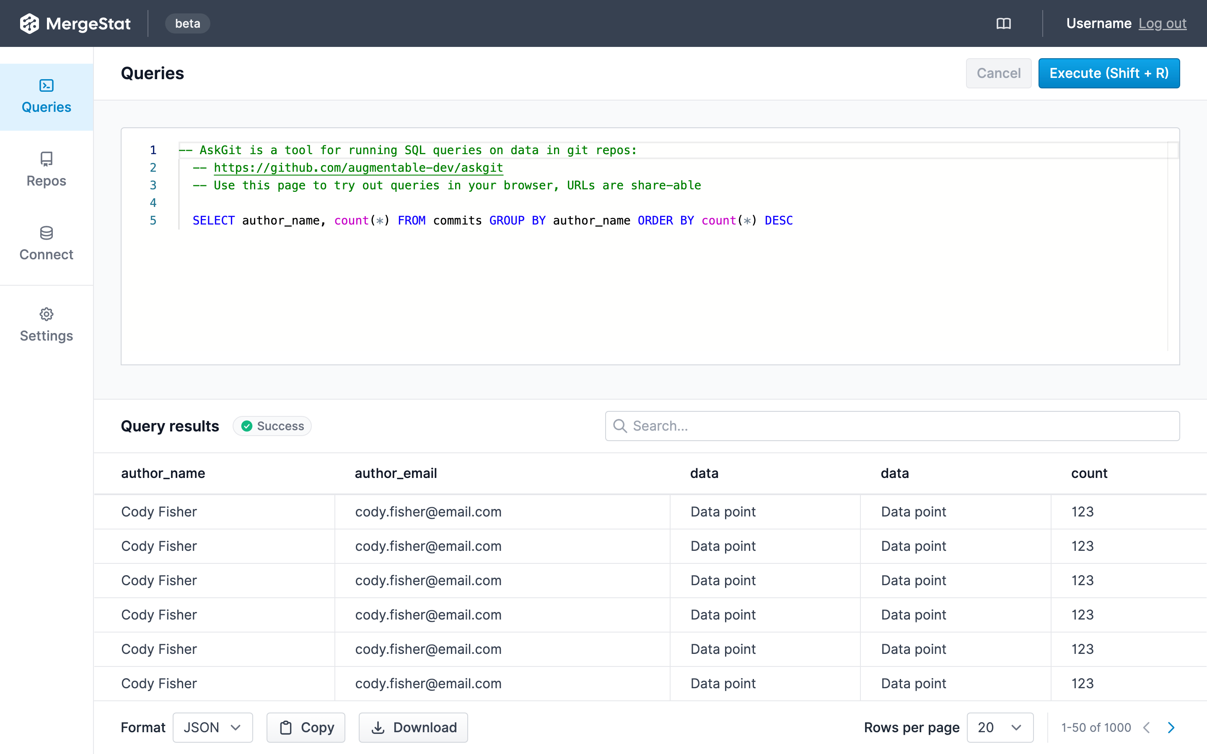
Task: Select the Queries navigation entry
Action: 46,107
